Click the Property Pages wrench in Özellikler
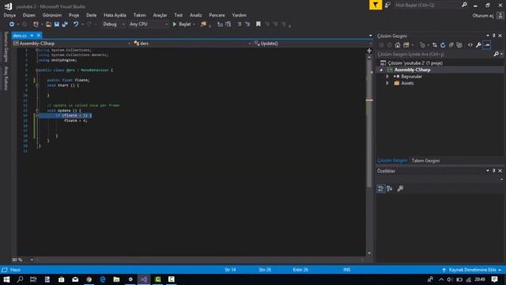 [x=400, y=188]
